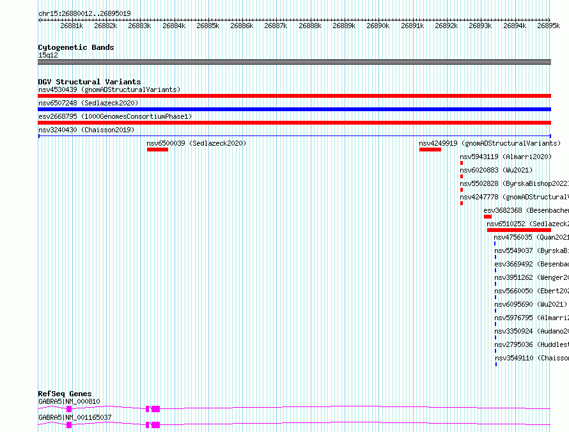This screenshot has width=569, height=432.
Task: Click the 26890k ruler tick label
Action: pyautogui.click(x=378, y=26)
